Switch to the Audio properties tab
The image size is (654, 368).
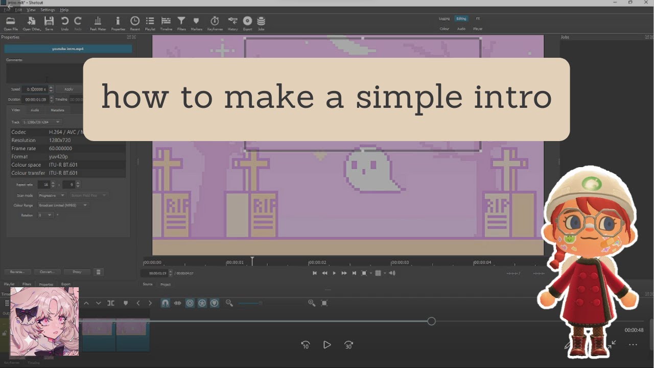35,110
